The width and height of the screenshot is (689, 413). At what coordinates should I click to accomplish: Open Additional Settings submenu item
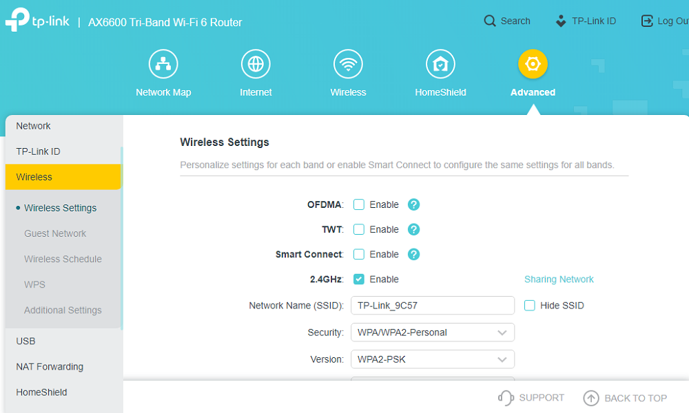(x=63, y=310)
